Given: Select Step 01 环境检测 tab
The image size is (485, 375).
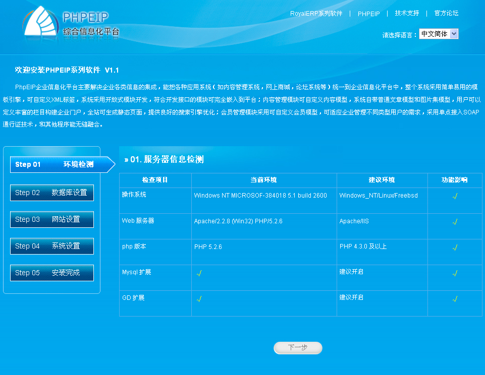Looking at the screenshot, I should (62, 164).
